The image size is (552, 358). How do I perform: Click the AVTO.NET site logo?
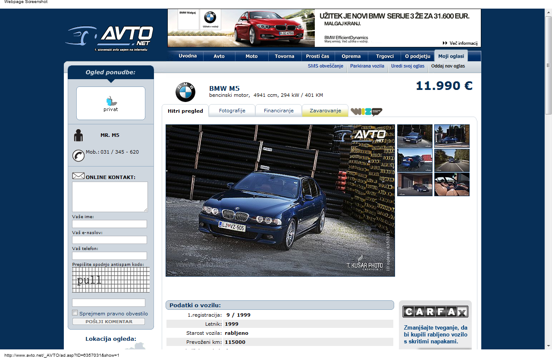[110, 38]
